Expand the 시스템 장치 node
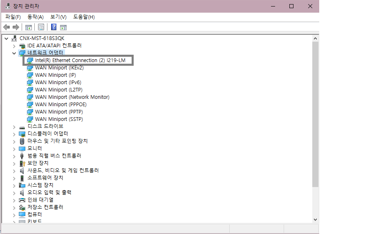 pyautogui.click(x=14, y=186)
